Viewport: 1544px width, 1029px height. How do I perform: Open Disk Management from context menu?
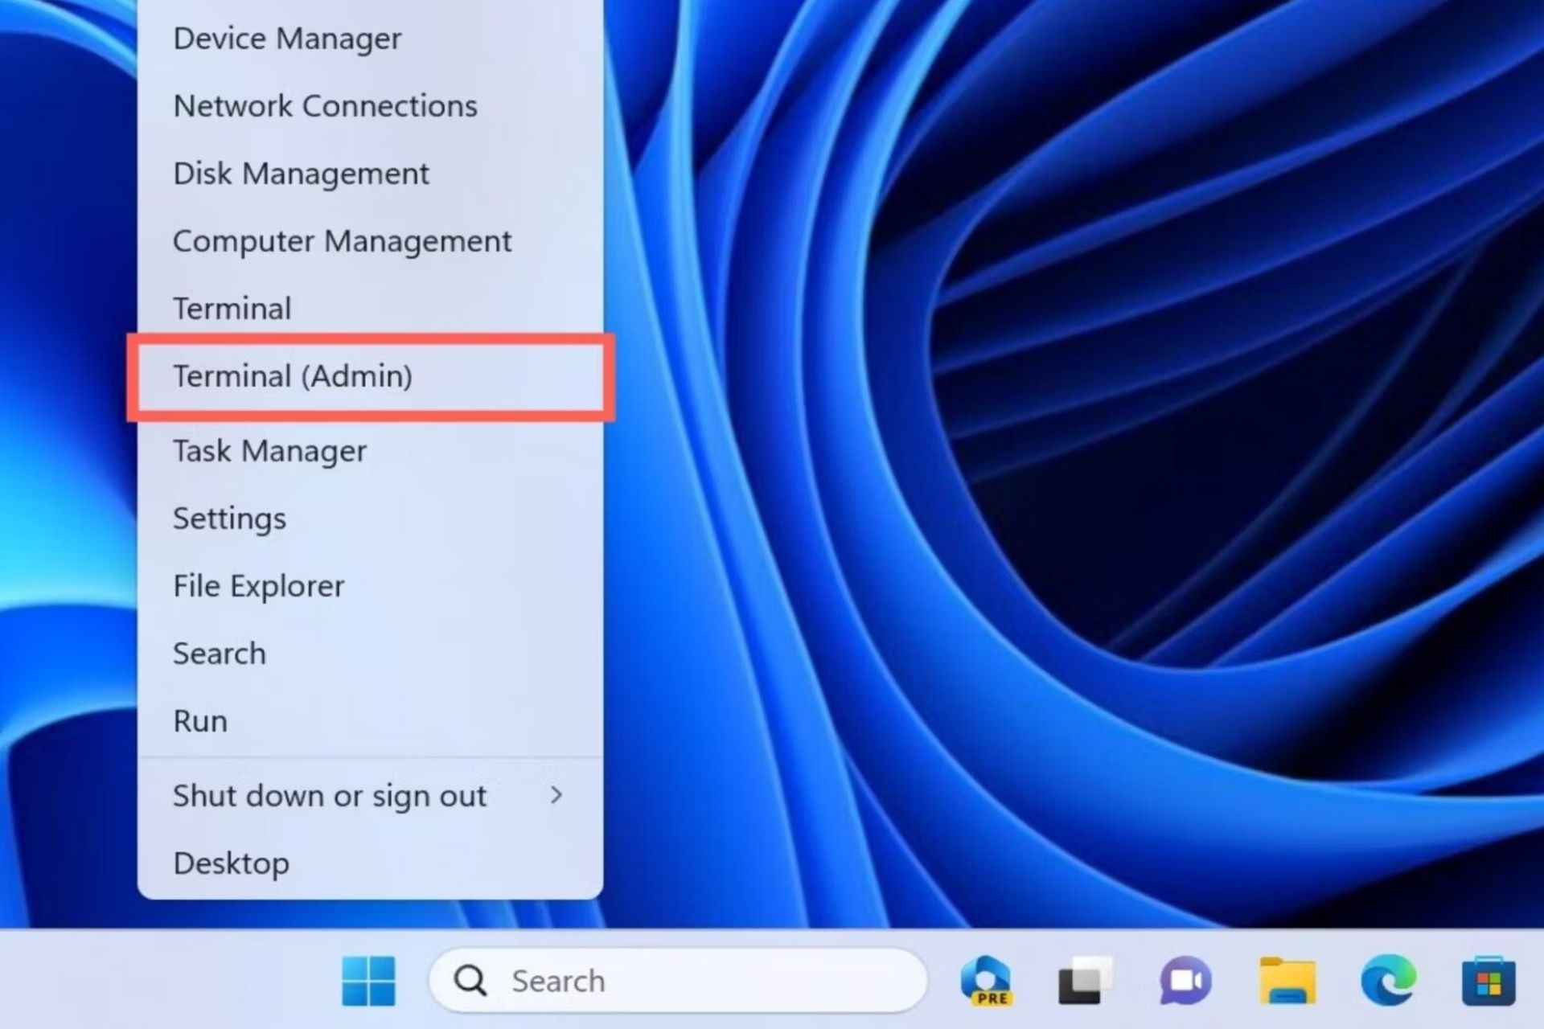click(302, 172)
